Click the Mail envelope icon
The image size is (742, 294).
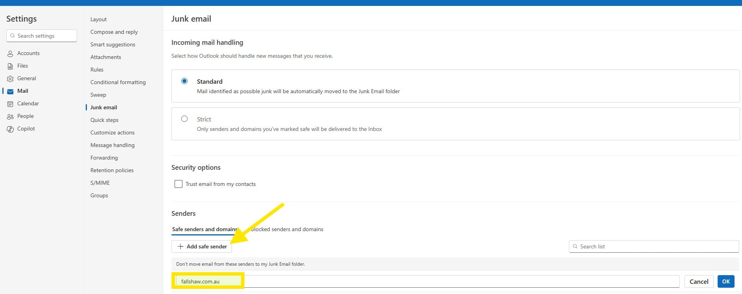tap(10, 91)
